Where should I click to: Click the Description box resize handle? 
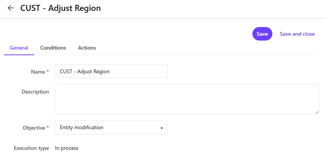[x=317, y=112]
